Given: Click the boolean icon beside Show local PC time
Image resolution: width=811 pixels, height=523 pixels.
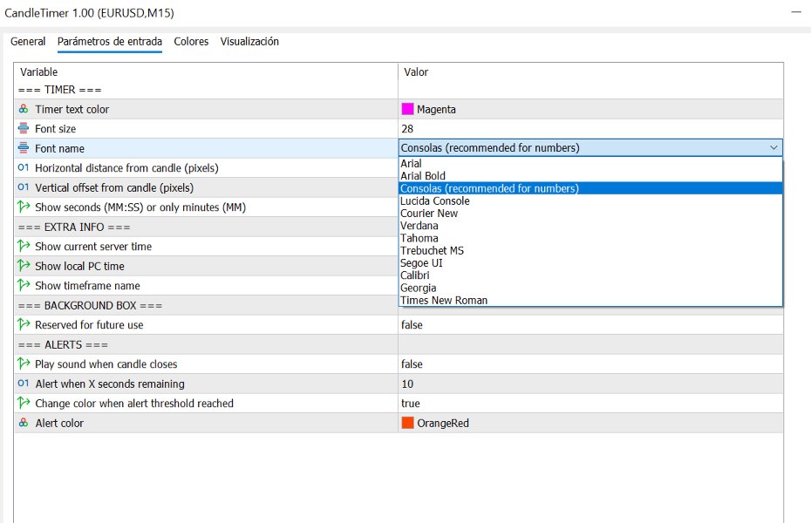Looking at the screenshot, I should click(x=24, y=266).
